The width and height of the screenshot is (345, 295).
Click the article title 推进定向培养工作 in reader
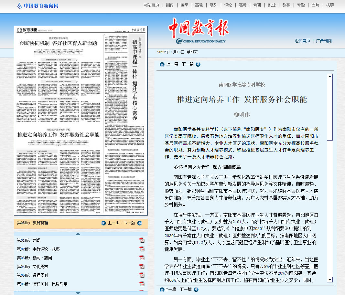[x=242, y=100]
